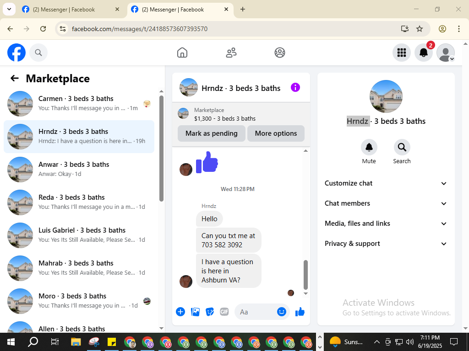Image resolution: width=469 pixels, height=351 pixels.
Task: Click the More options button
Action: pyautogui.click(x=276, y=133)
